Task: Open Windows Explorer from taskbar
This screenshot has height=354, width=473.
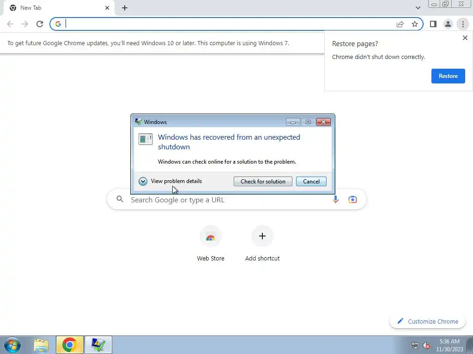Action: coord(41,345)
